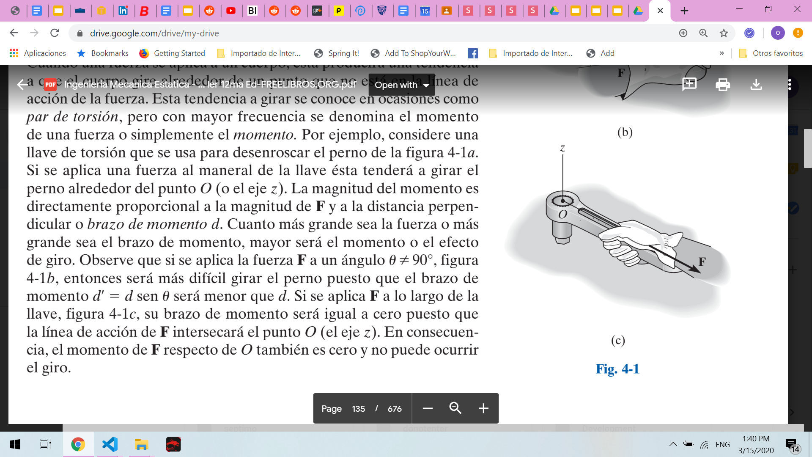The image size is (812, 457).
Task: Open Visual Studio Code from taskbar
Action: [110, 444]
